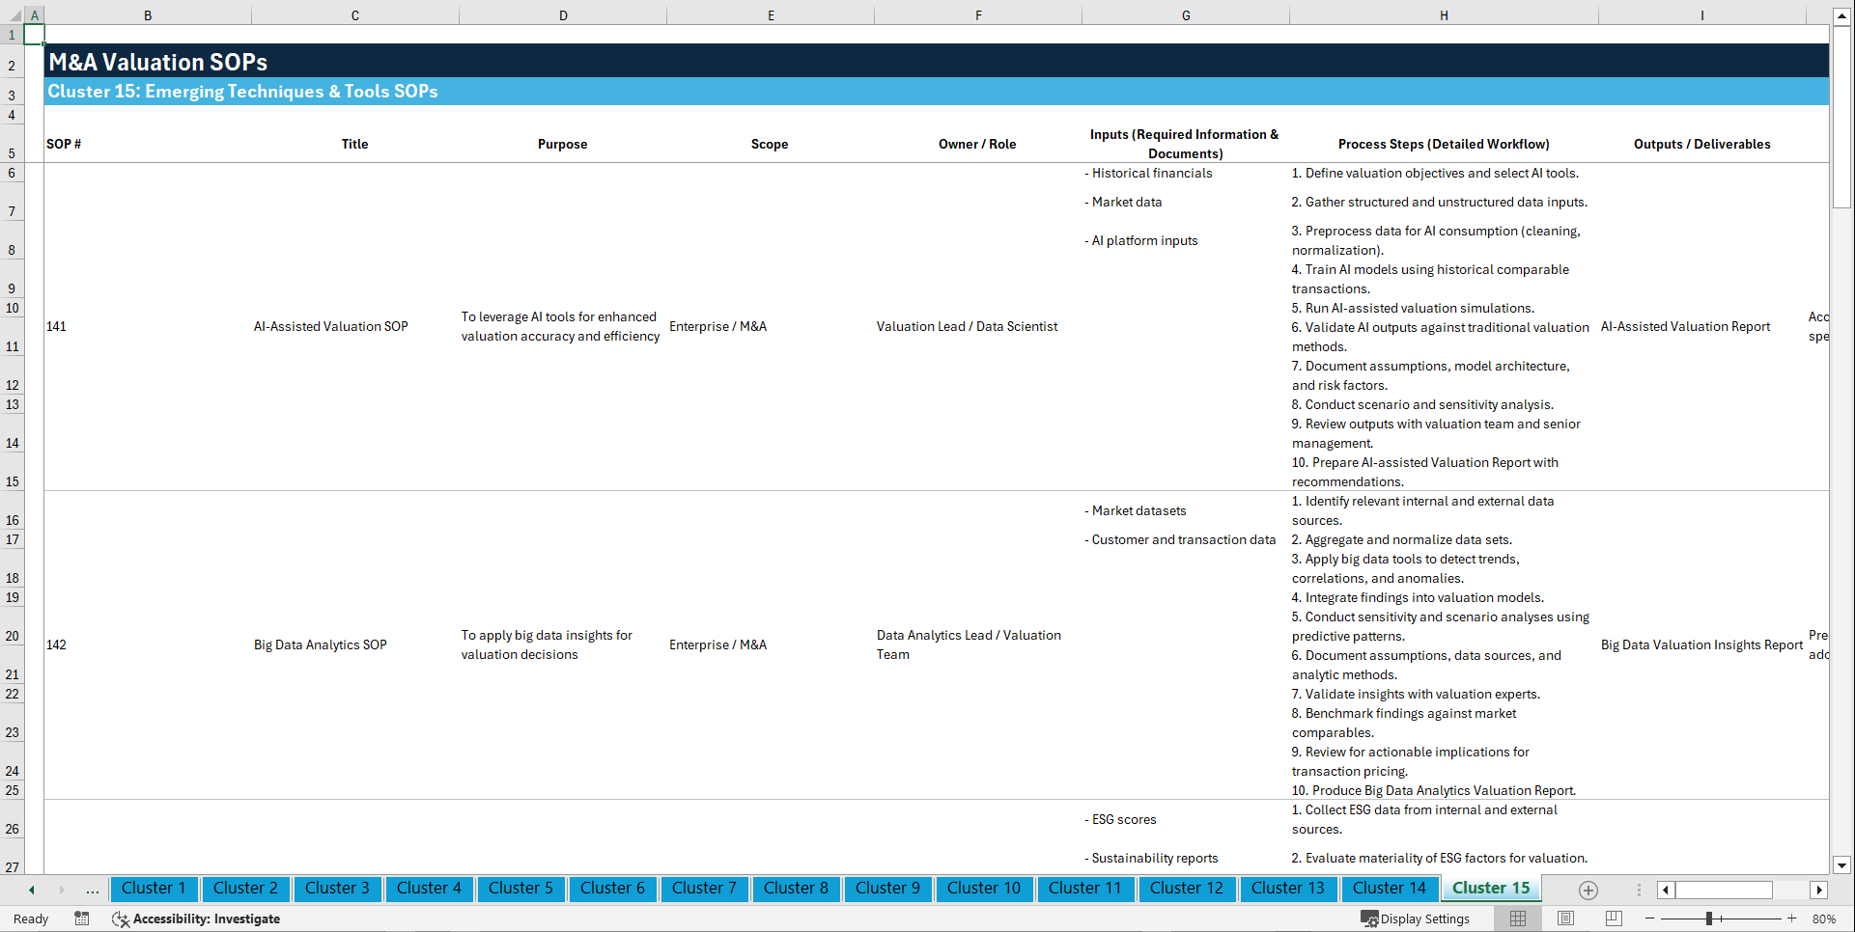Switch to Normal view
The height and width of the screenshot is (932, 1855).
[1517, 918]
